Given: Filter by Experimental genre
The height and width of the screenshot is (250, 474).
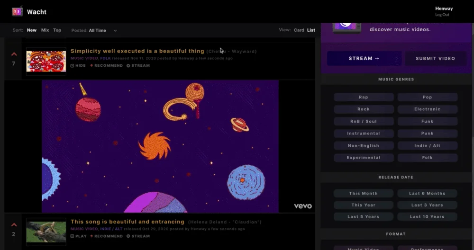Looking at the screenshot, I should coord(364,157).
